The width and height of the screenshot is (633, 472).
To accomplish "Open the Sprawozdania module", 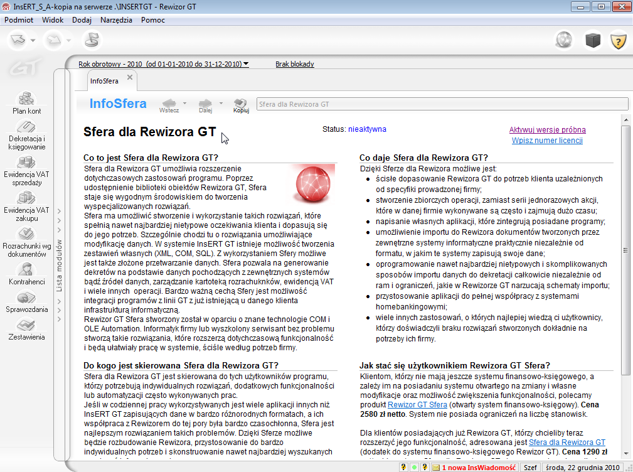I will point(26,302).
